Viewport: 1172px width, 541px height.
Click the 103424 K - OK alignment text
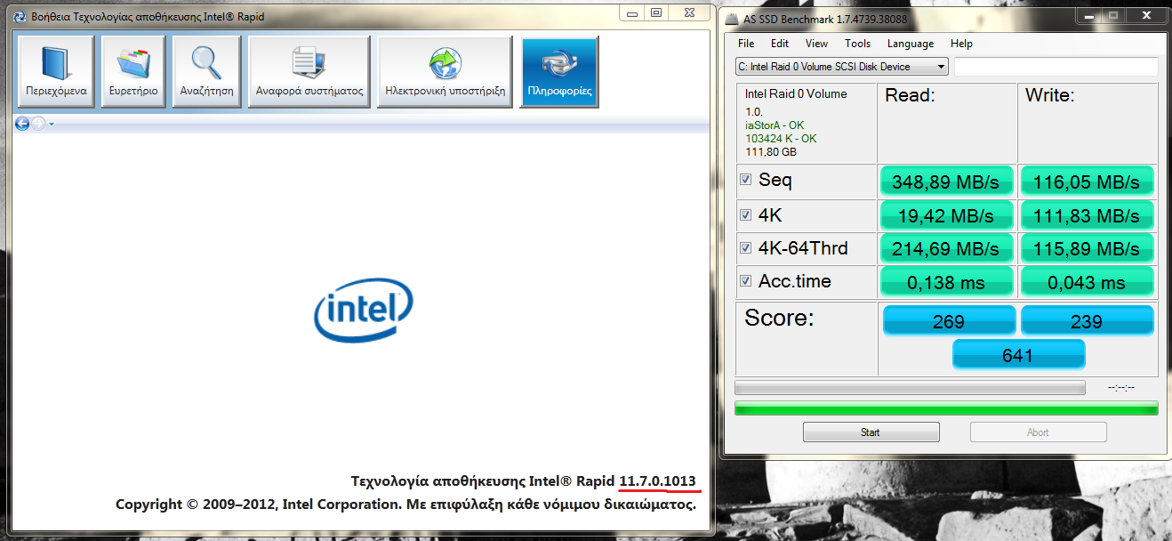point(781,139)
